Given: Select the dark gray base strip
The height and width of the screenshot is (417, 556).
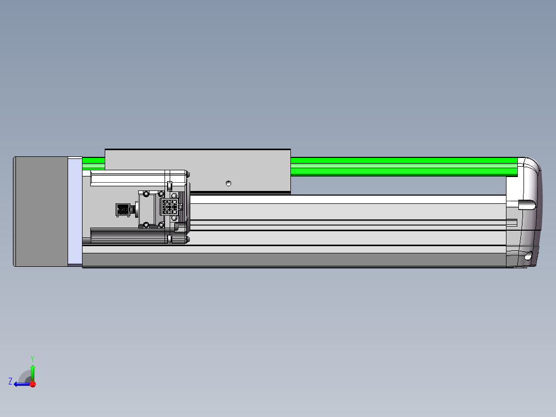Looking at the screenshot, I should click(294, 260).
